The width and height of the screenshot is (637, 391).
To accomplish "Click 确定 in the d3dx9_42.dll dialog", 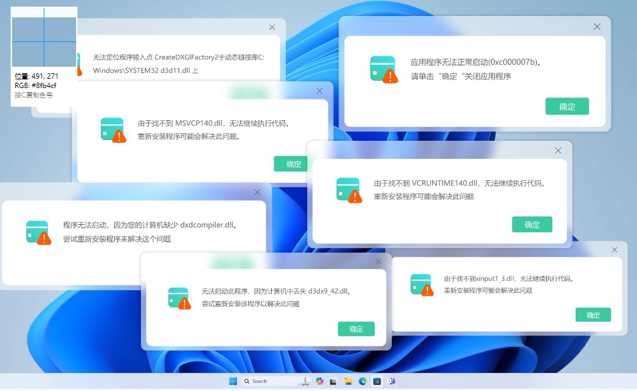I will [356, 329].
